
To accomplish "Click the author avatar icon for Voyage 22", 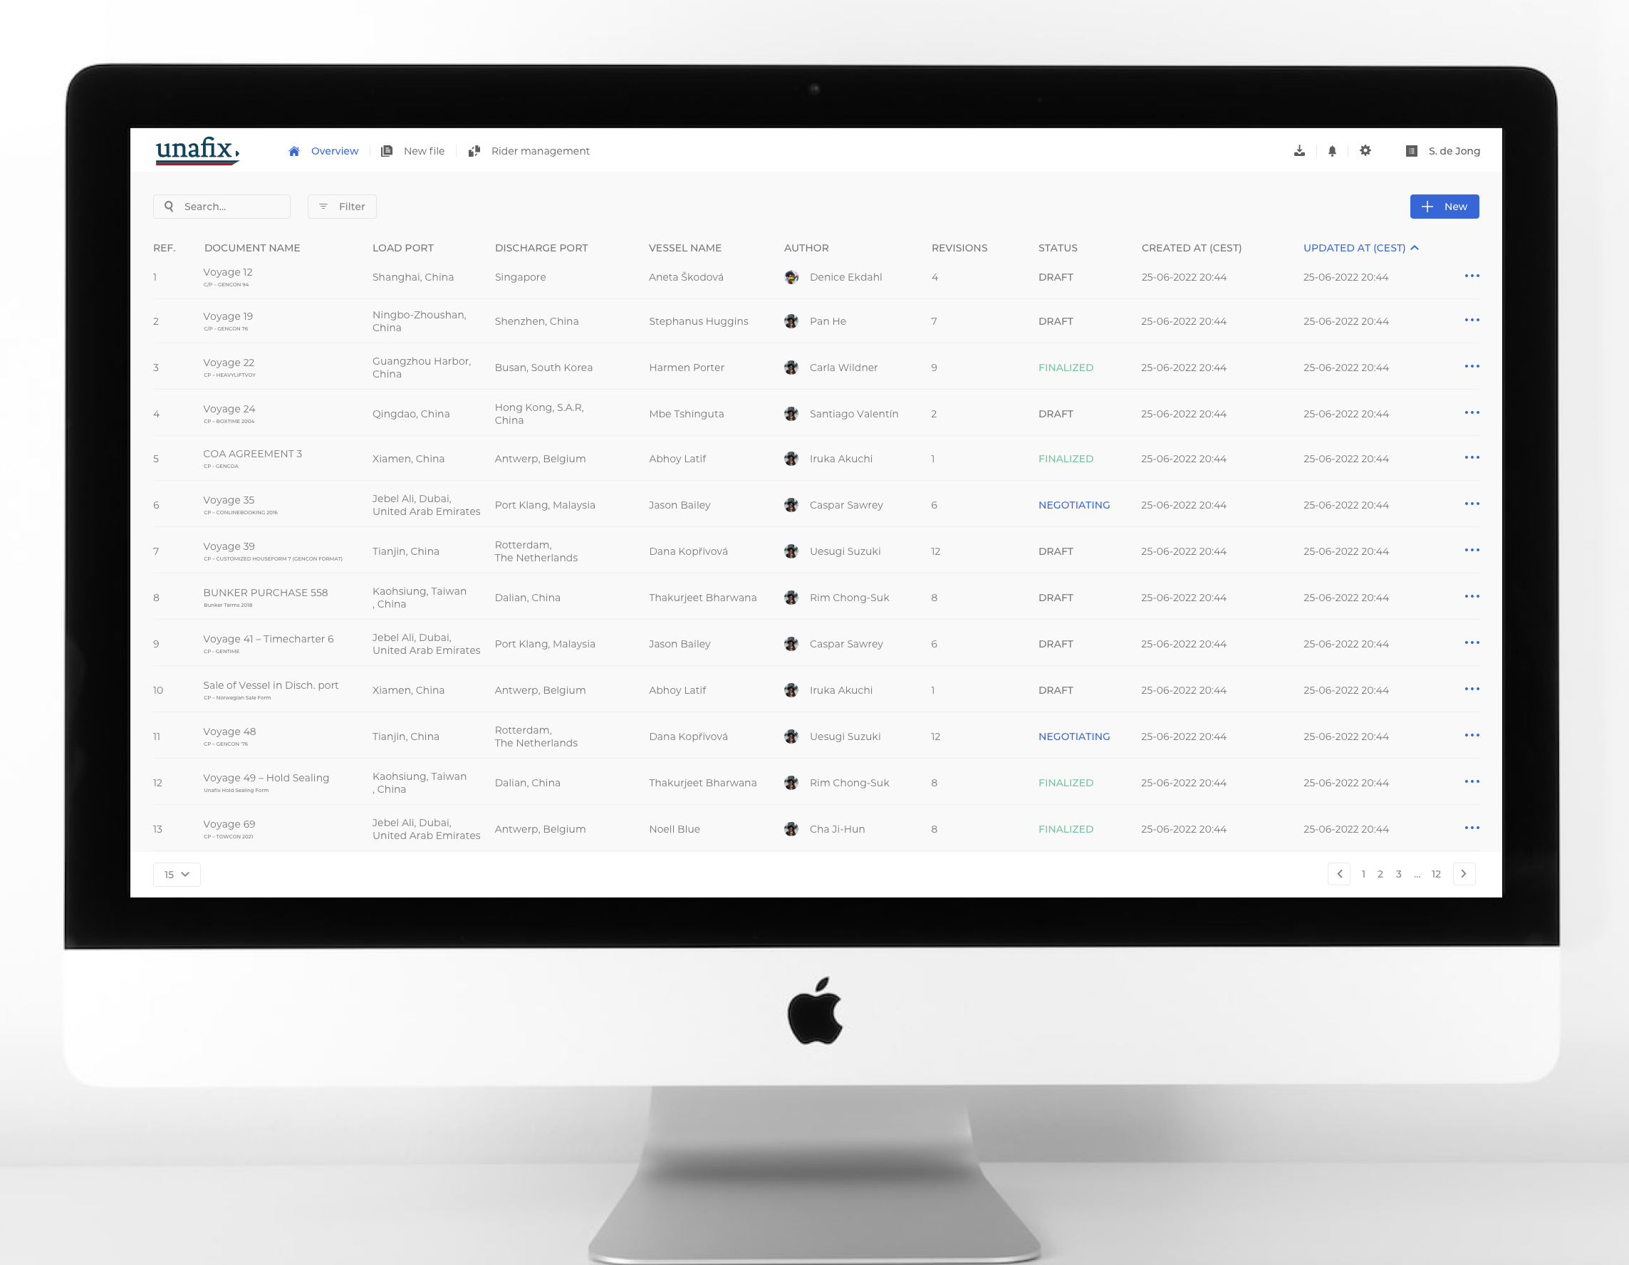I will click(792, 368).
